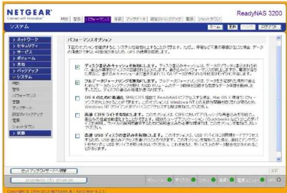
Task: Click the ホーム button
Action: click(x=215, y=27)
